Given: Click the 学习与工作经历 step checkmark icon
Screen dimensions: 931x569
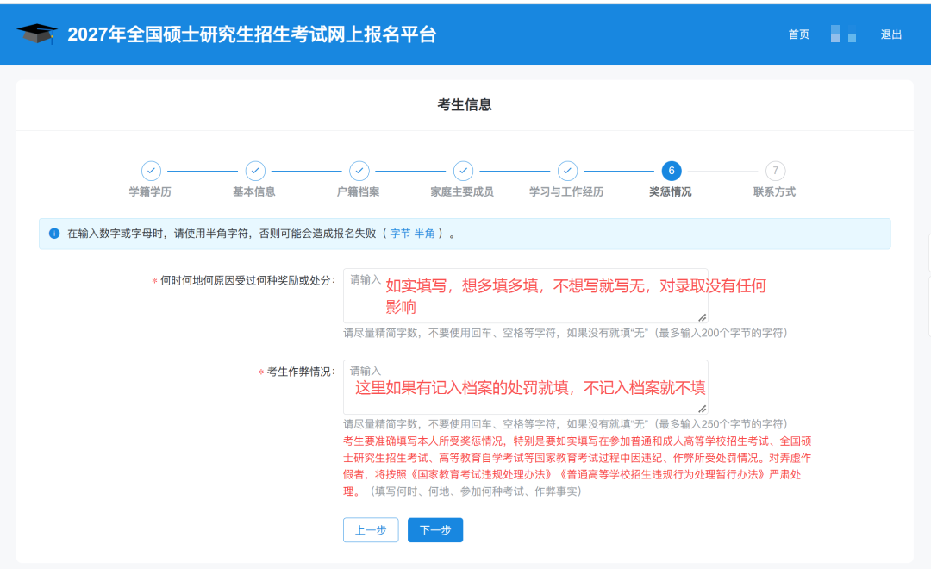Looking at the screenshot, I should [x=567, y=171].
